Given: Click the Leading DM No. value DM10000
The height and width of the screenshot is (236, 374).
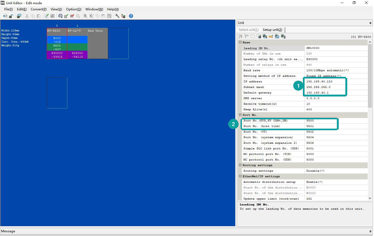Looking at the screenshot, I should [x=313, y=48].
